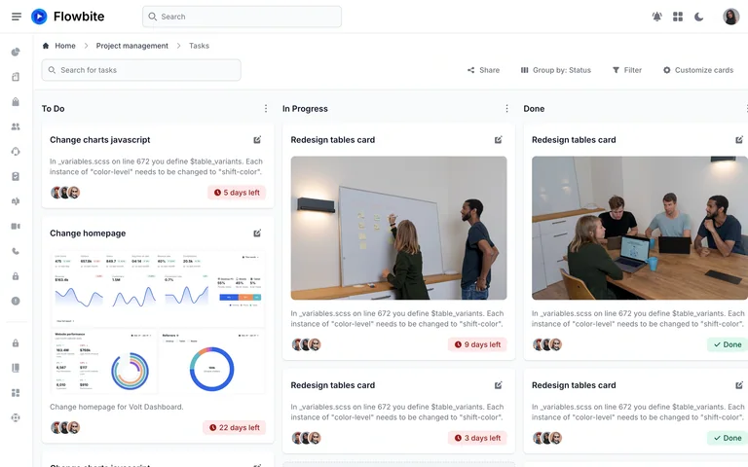Edit first In Progress Redesign tables card
Screen dimensions: 748x467
(498, 140)
